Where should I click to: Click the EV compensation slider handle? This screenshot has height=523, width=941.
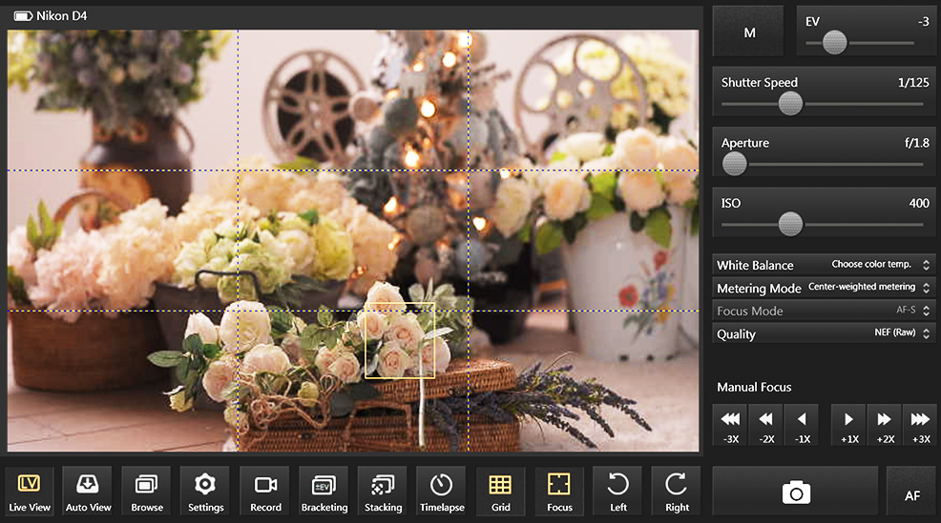[834, 43]
